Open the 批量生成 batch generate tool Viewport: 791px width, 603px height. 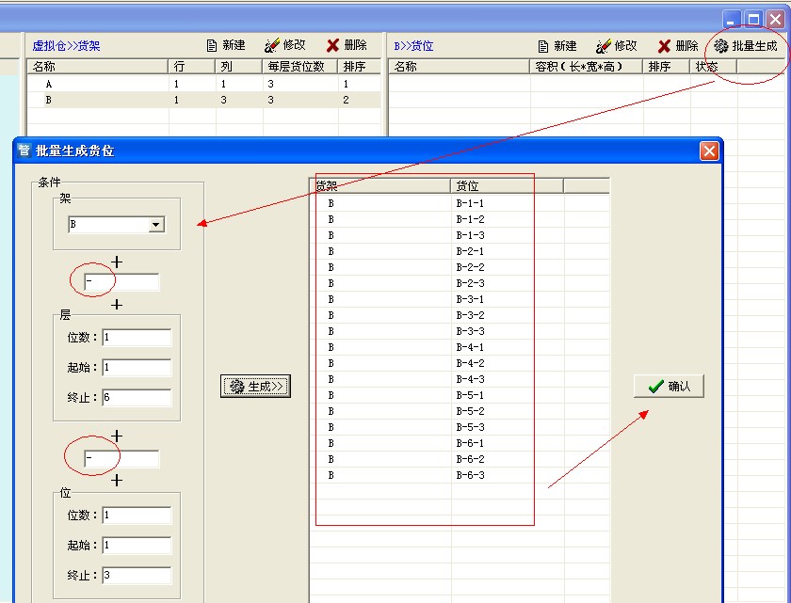pos(746,46)
